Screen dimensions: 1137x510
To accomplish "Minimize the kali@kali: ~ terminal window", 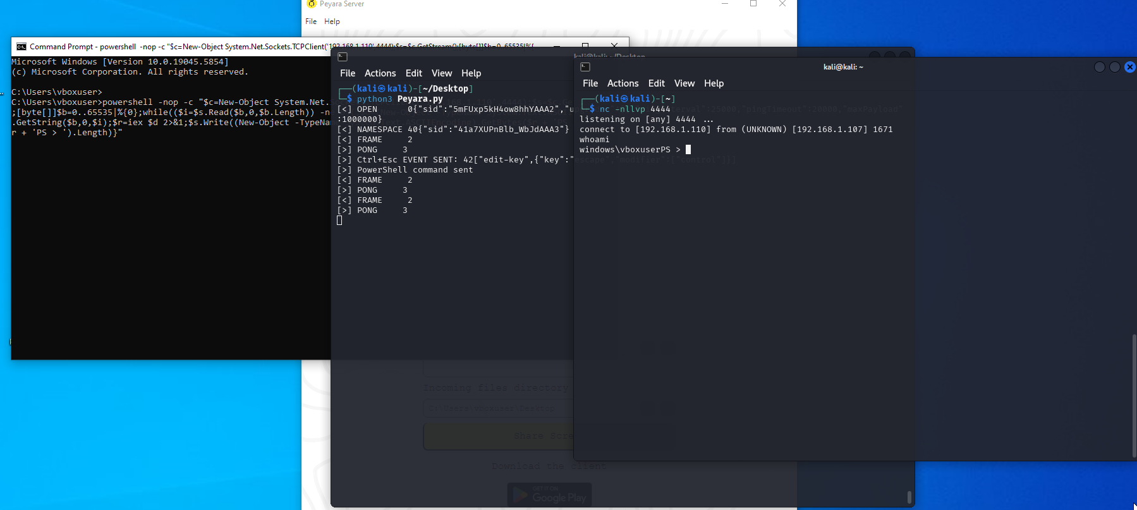I will (x=1100, y=67).
